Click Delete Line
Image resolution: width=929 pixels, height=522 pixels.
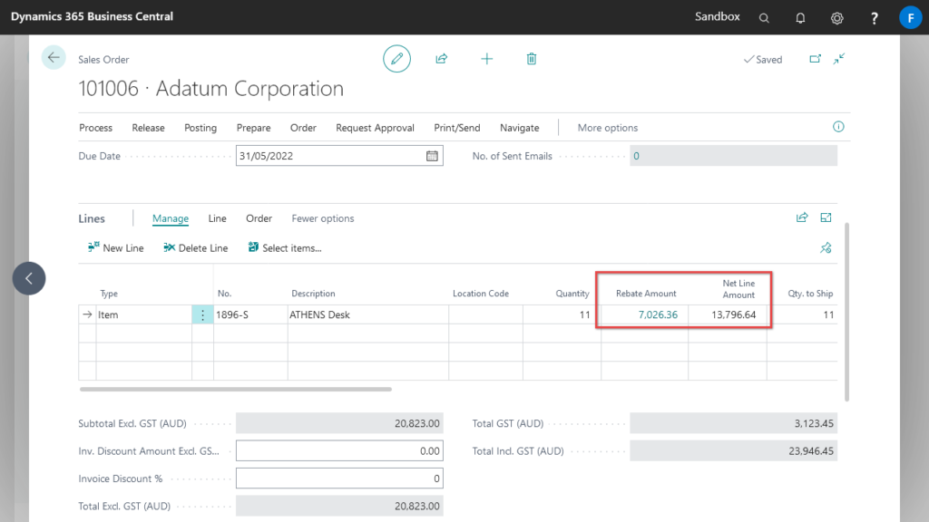196,248
